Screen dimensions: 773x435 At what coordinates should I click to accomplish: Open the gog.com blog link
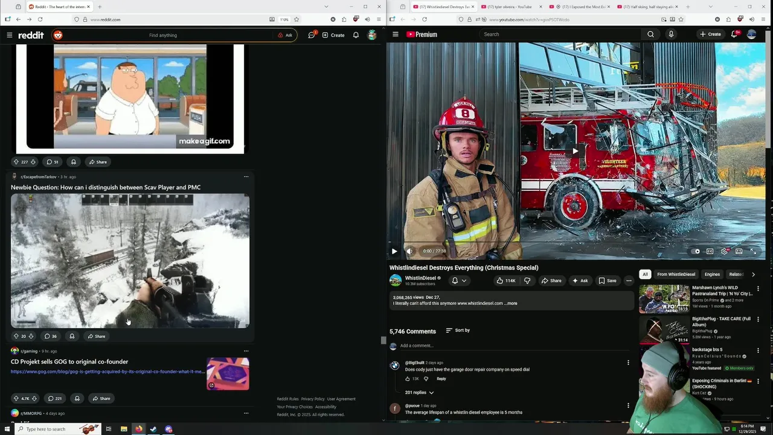click(107, 372)
